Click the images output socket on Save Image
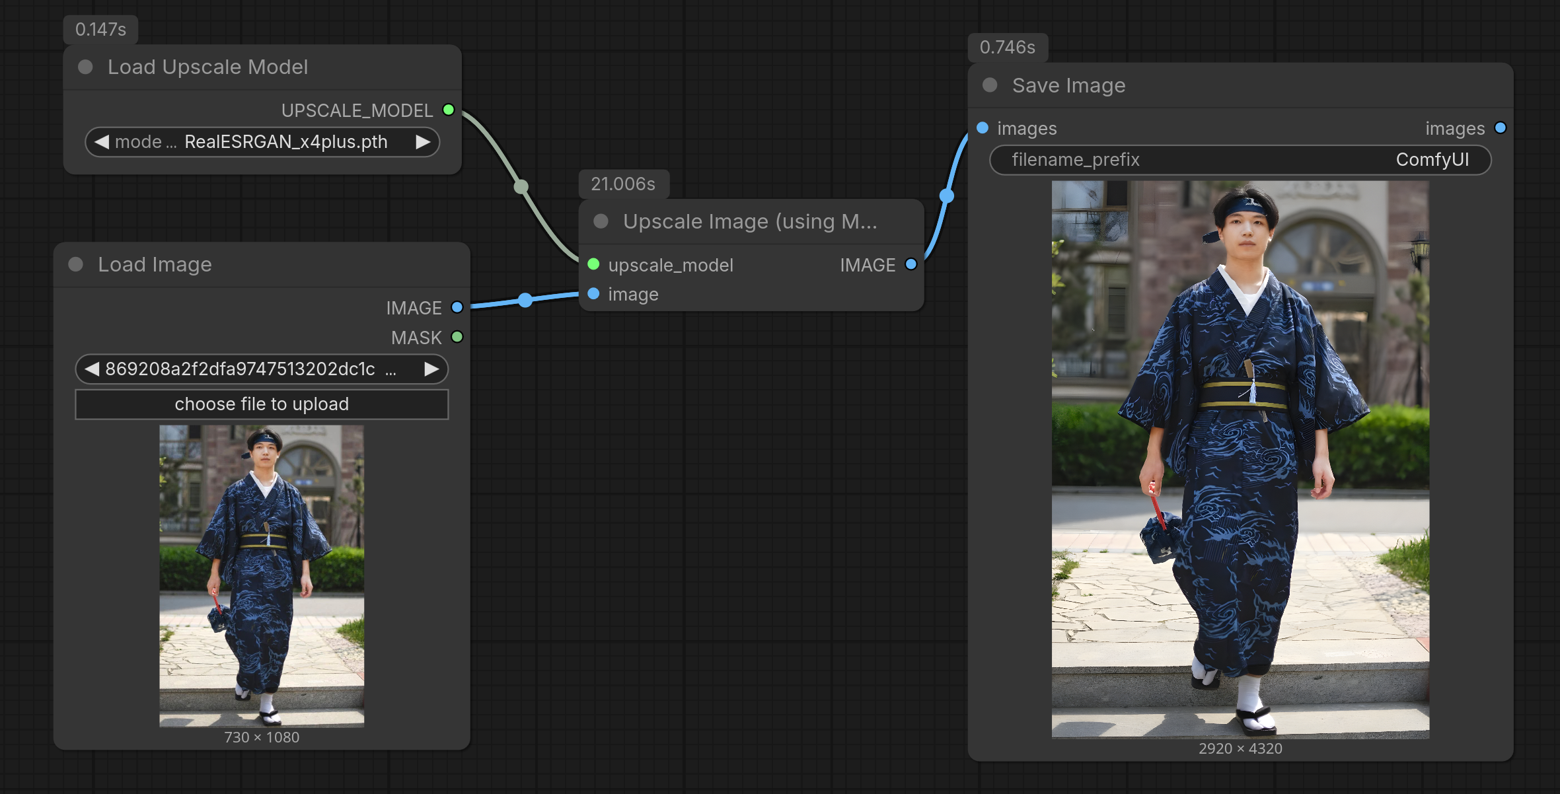This screenshot has height=794, width=1560. pyautogui.click(x=1501, y=127)
